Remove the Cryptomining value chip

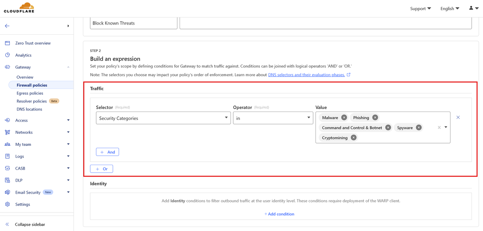(354, 138)
